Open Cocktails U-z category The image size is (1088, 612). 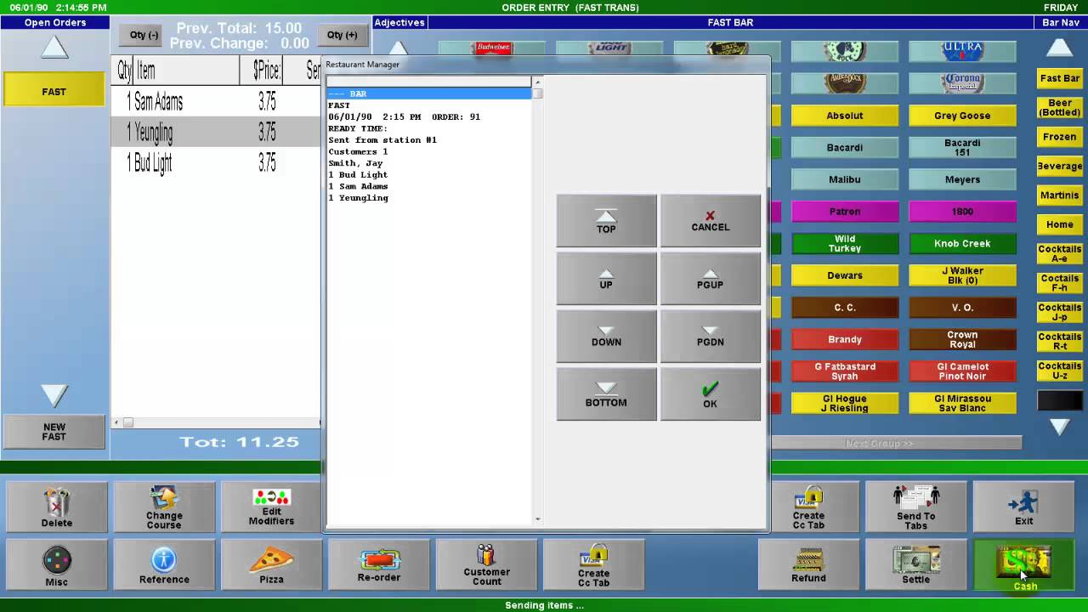pyautogui.click(x=1060, y=371)
